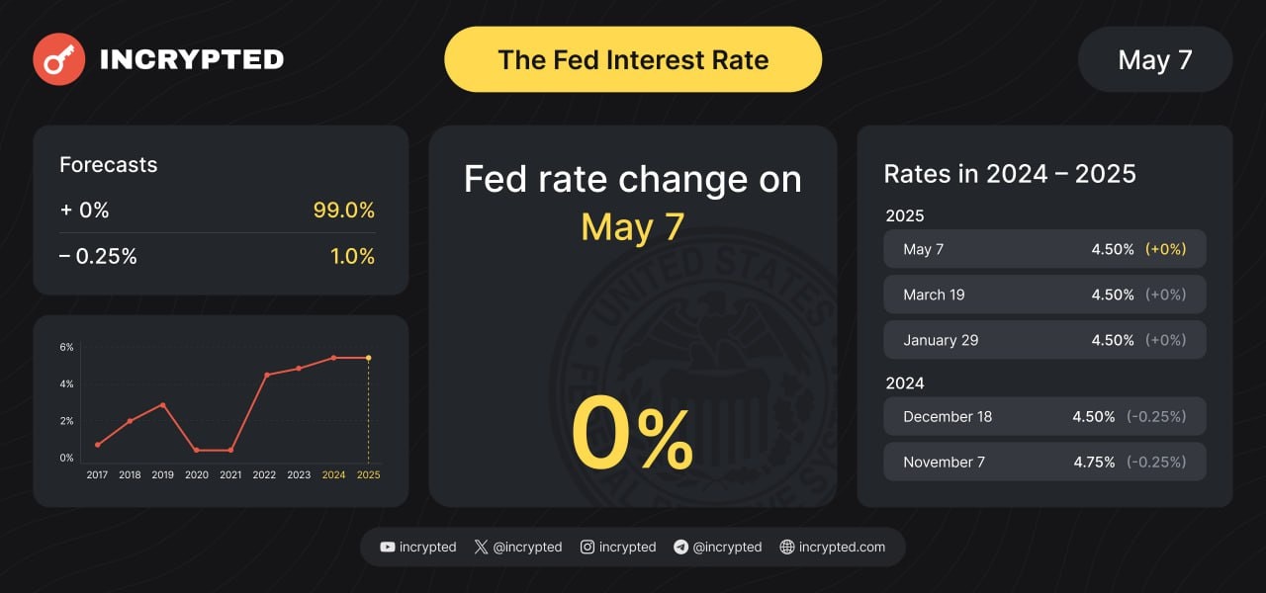
Task: Open the incrypted.com website link
Action: [x=842, y=547]
